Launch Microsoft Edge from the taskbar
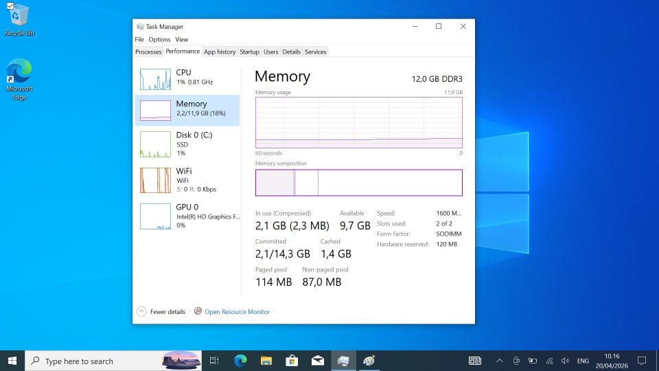The image size is (659, 371). coord(240,361)
